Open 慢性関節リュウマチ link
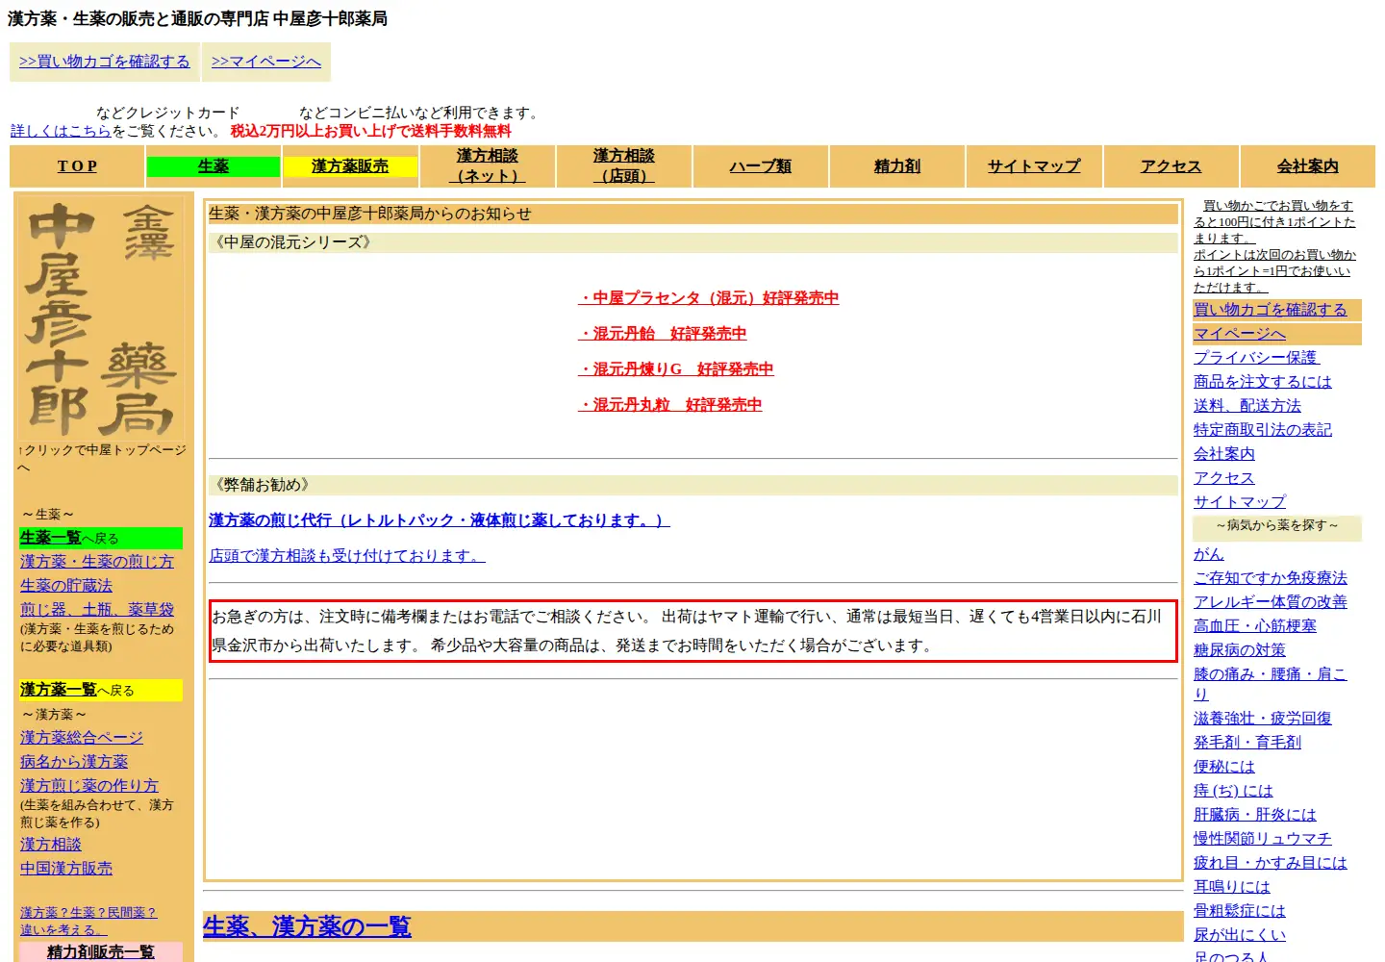Viewport: 1385px width, 962px height. (1263, 839)
